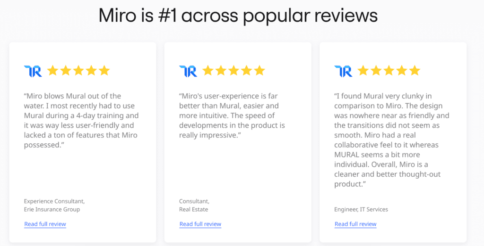Click the quote about Miro's user-experience
Image resolution: width=484 pixels, height=246 pixels.
point(232,115)
